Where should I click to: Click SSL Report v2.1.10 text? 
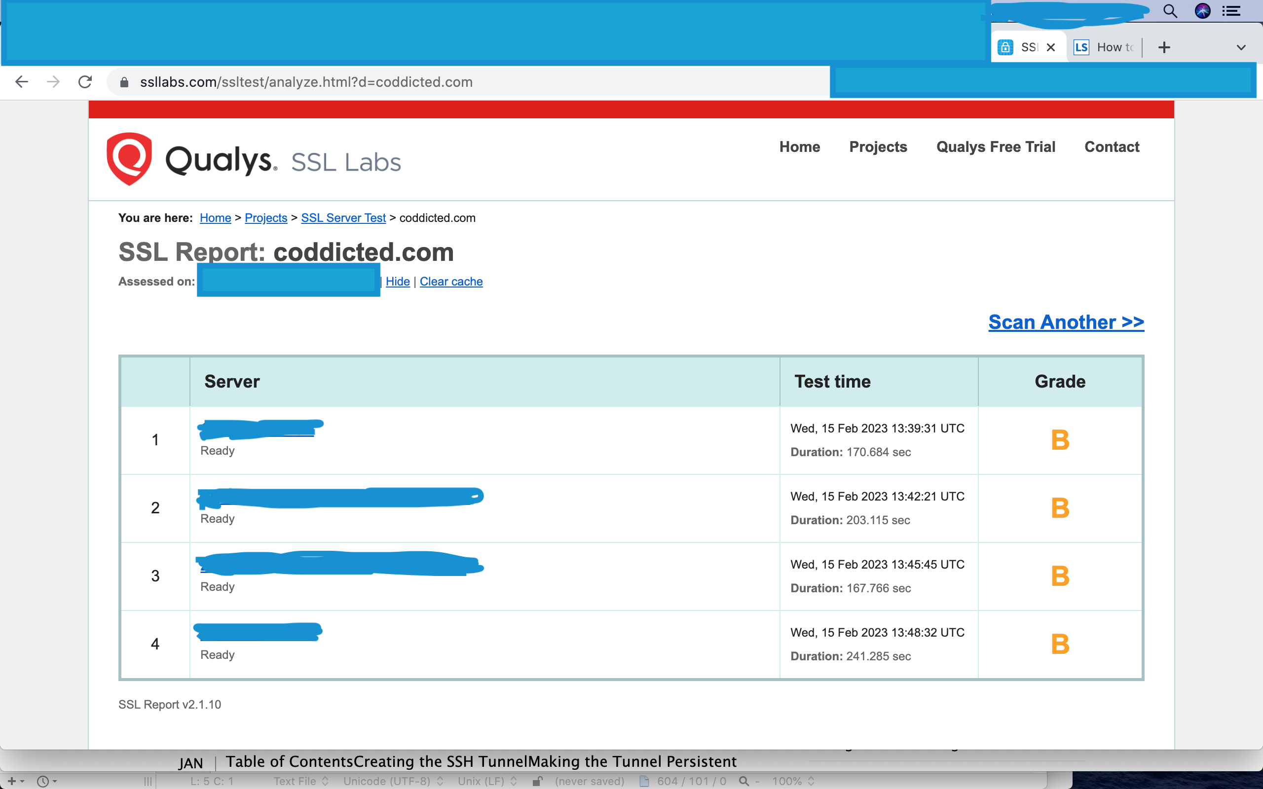(170, 705)
